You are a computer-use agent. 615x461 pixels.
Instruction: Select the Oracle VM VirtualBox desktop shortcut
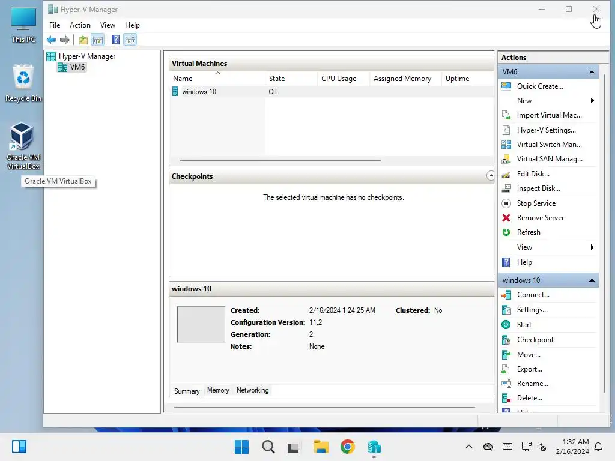pos(23,146)
